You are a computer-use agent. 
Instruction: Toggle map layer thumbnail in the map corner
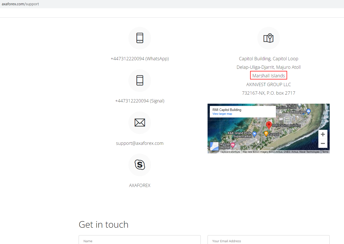pos(214,146)
